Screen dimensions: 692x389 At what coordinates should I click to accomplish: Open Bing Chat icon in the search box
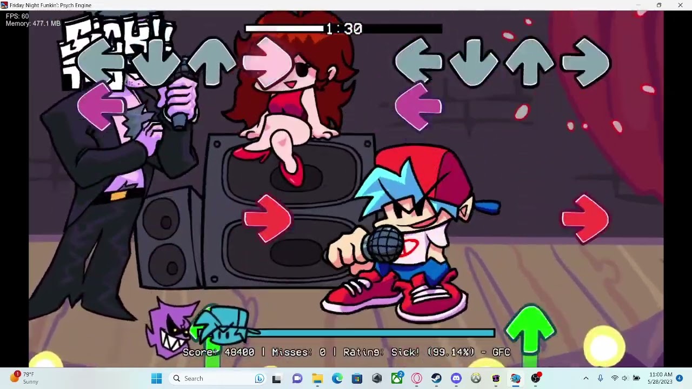coord(259,378)
